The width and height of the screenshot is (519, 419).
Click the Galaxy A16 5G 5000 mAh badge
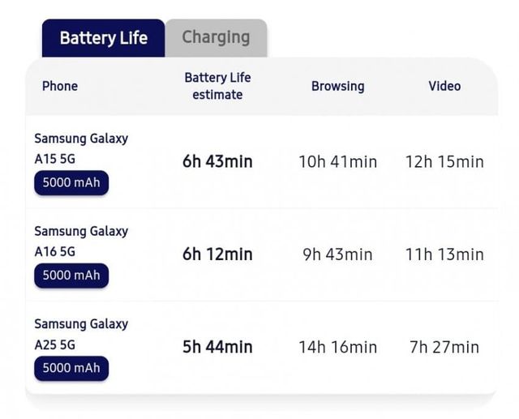[x=71, y=276]
